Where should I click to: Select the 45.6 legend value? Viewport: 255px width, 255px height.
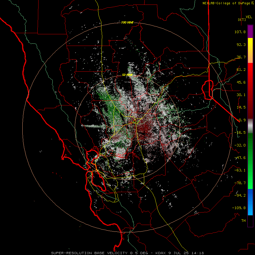pos(241,82)
